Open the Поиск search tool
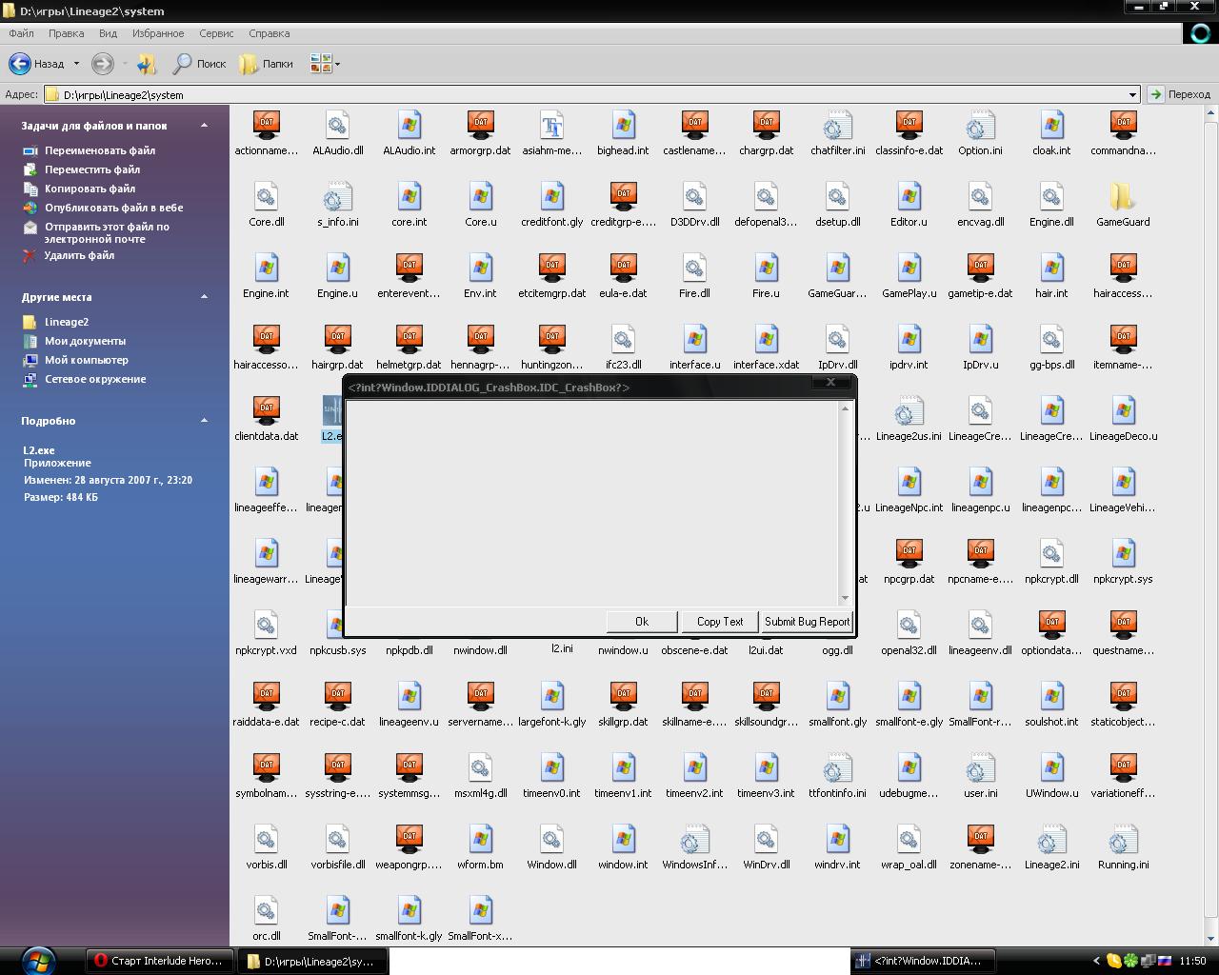Screen dimensions: 1219x975 coord(199,64)
